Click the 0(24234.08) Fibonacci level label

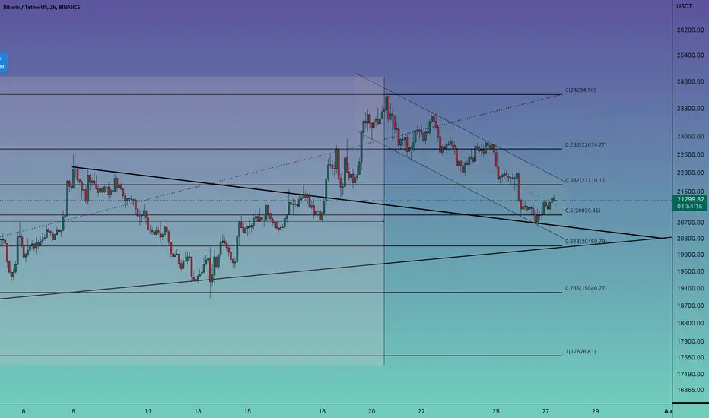click(580, 90)
